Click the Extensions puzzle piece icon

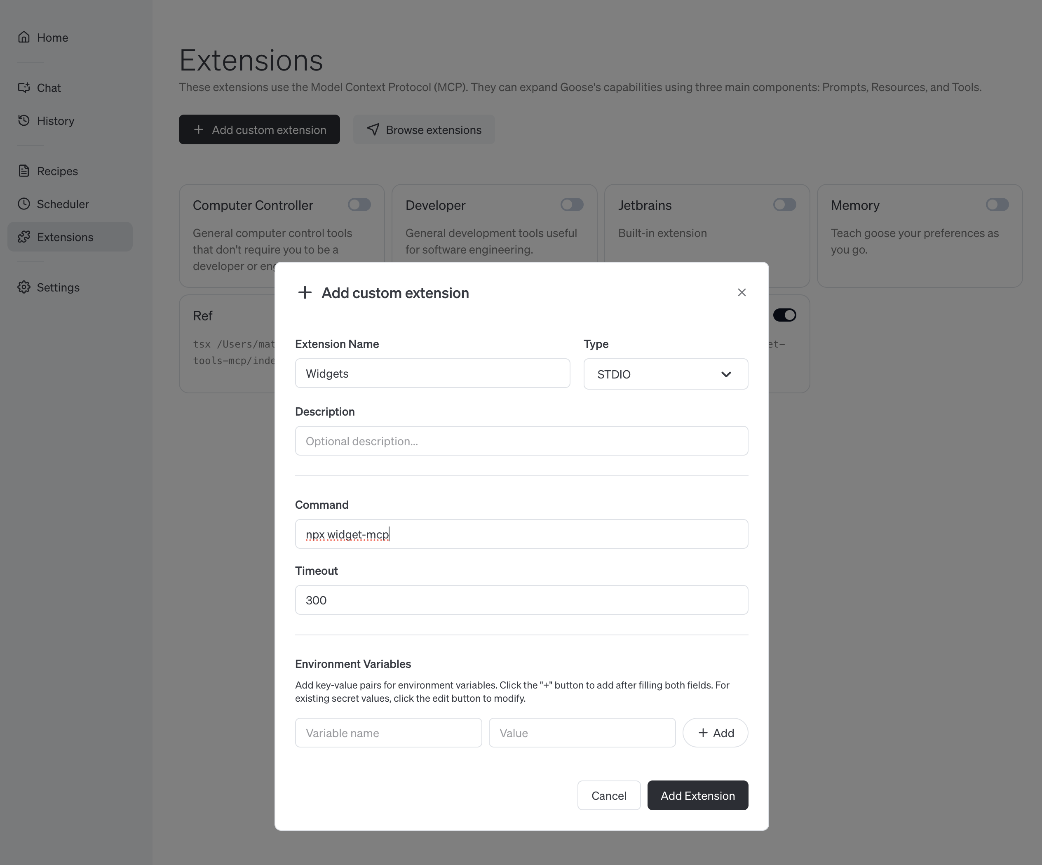tap(24, 237)
